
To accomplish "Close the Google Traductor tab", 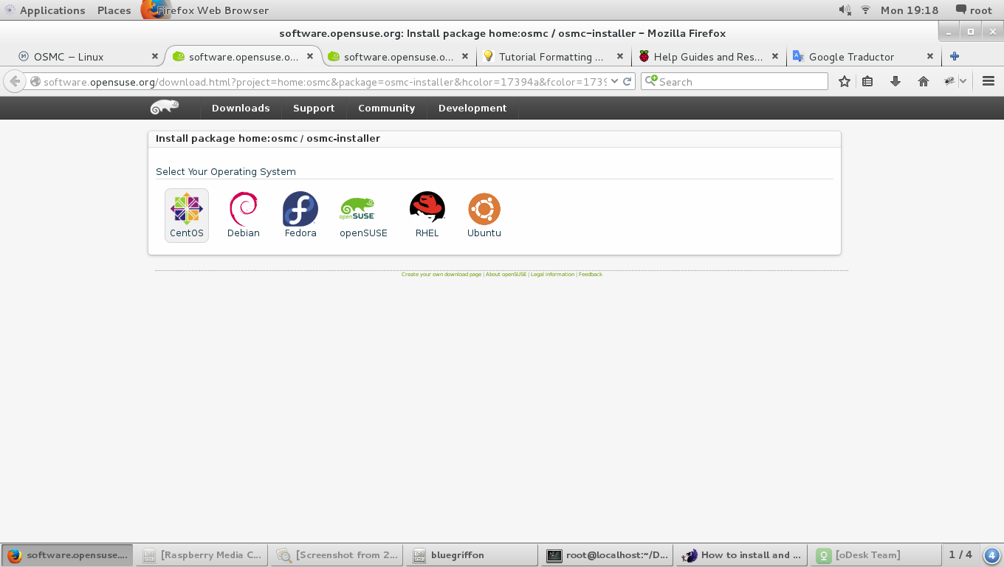I will click(x=930, y=56).
